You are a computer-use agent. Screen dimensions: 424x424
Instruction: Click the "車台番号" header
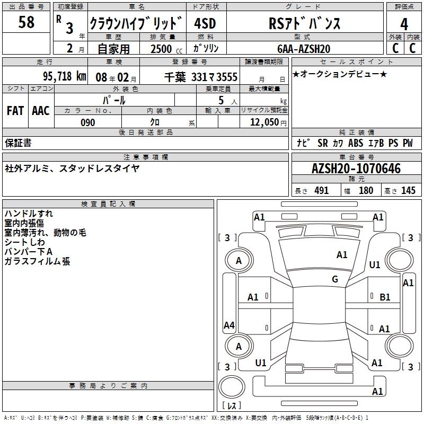click(x=356, y=157)
